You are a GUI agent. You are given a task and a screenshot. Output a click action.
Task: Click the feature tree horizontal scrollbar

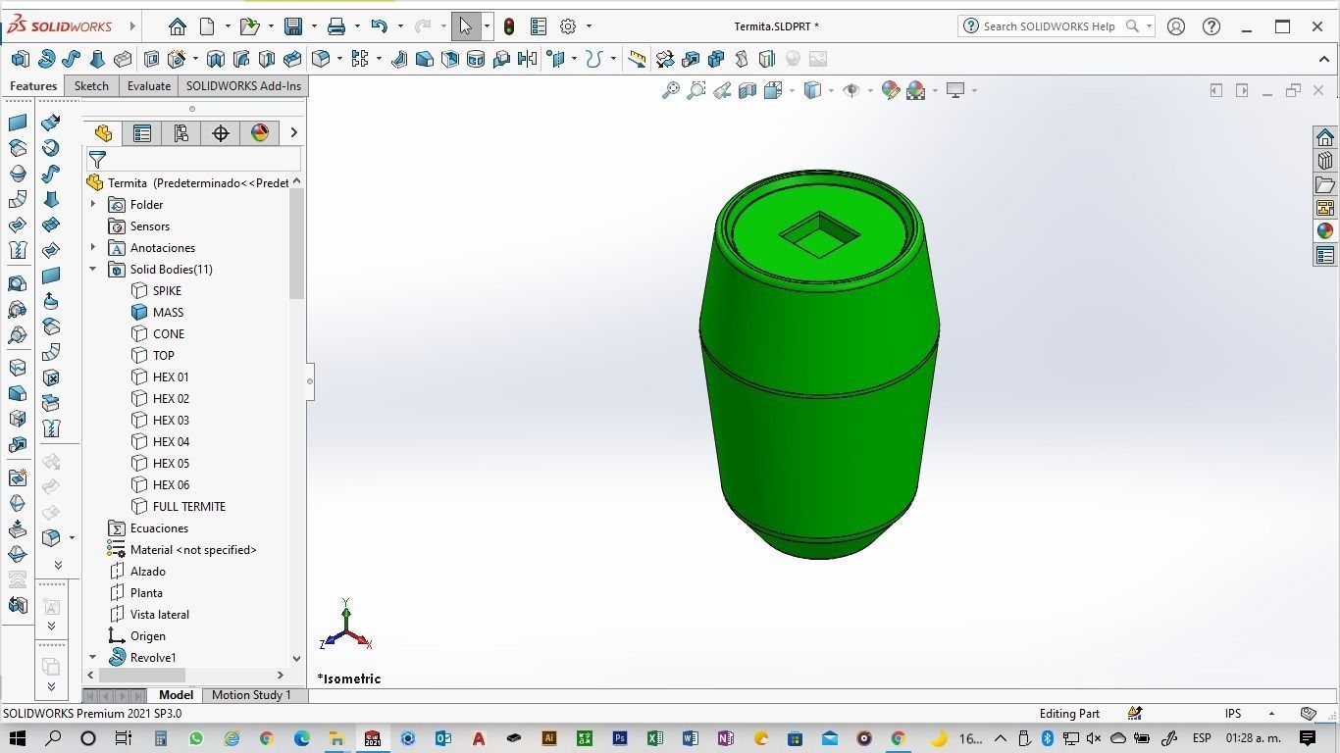142,675
